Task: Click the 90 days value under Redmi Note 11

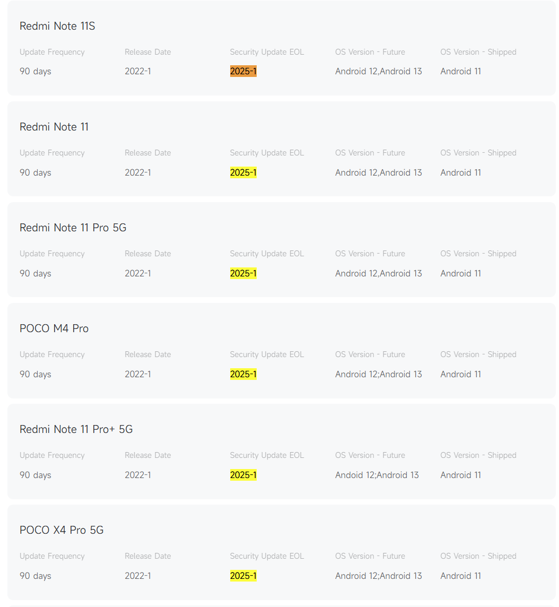Action: [x=36, y=172]
